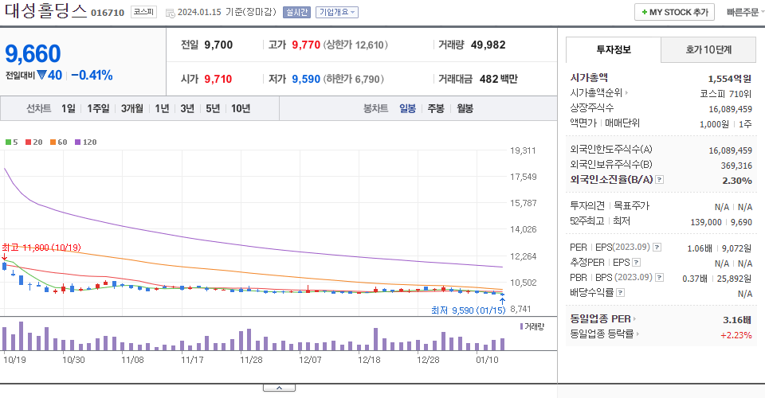This screenshot has height=398, width=765.
Task: Click 거래대금 value 482 백만
Action: point(499,79)
